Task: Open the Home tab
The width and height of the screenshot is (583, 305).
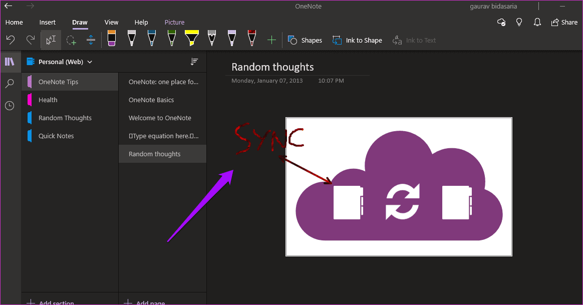Action: point(14,23)
